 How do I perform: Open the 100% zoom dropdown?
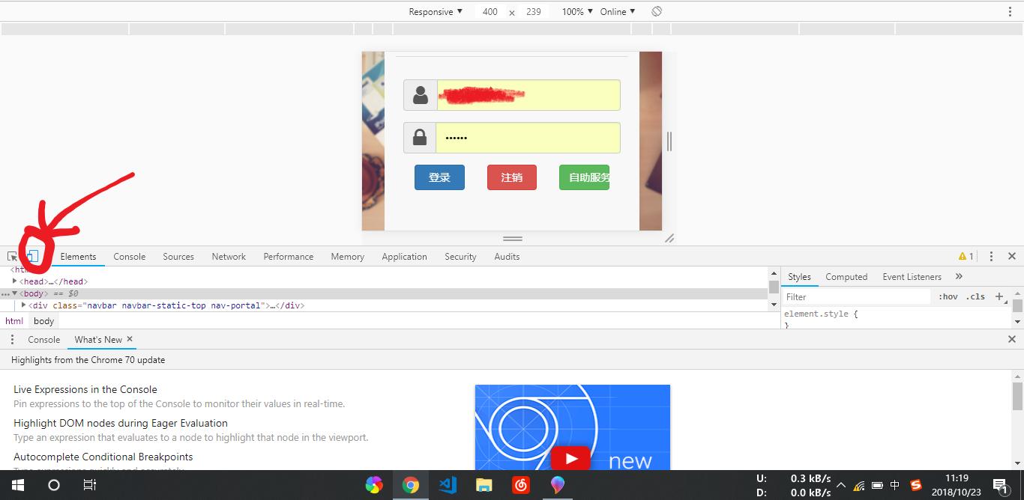coord(577,11)
